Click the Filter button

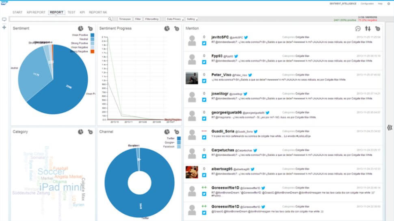(x=138, y=19)
